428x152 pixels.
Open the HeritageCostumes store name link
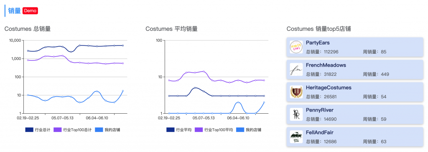pos(329,87)
